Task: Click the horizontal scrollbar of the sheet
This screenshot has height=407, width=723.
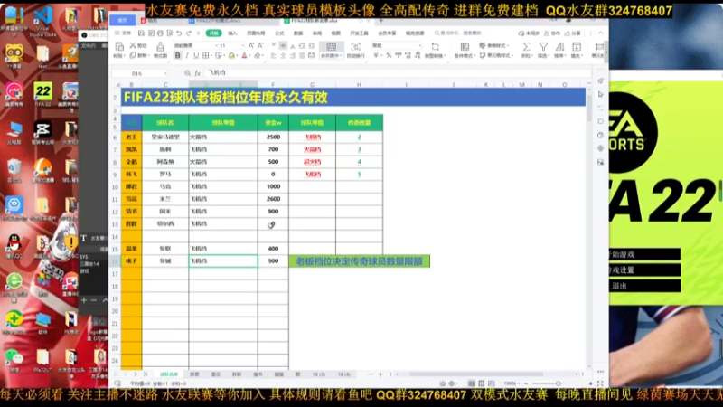Action: point(476,374)
